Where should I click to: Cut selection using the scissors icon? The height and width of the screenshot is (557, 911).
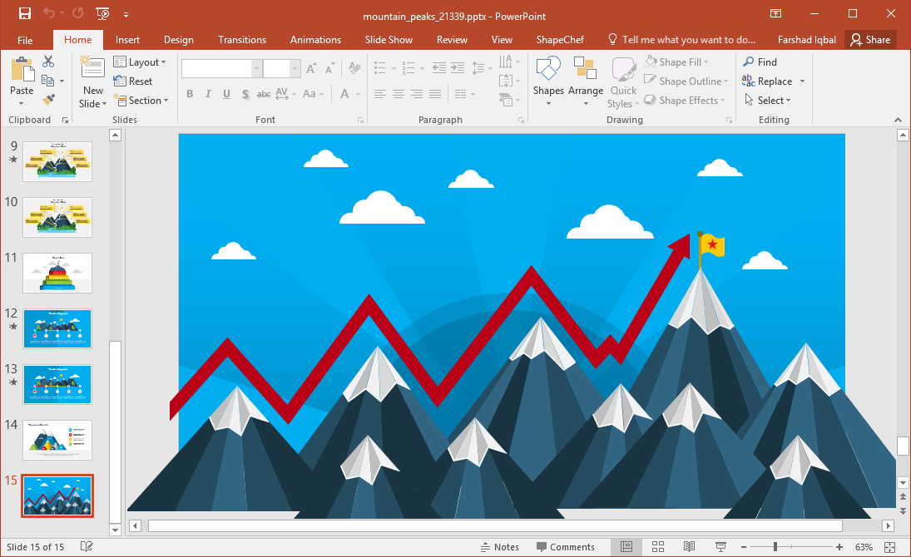[x=48, y=62]
